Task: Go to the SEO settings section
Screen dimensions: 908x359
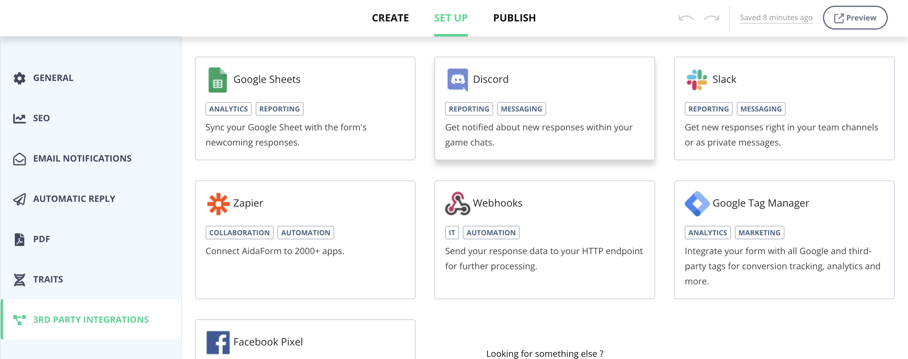Action: click(x=91, y=119)
